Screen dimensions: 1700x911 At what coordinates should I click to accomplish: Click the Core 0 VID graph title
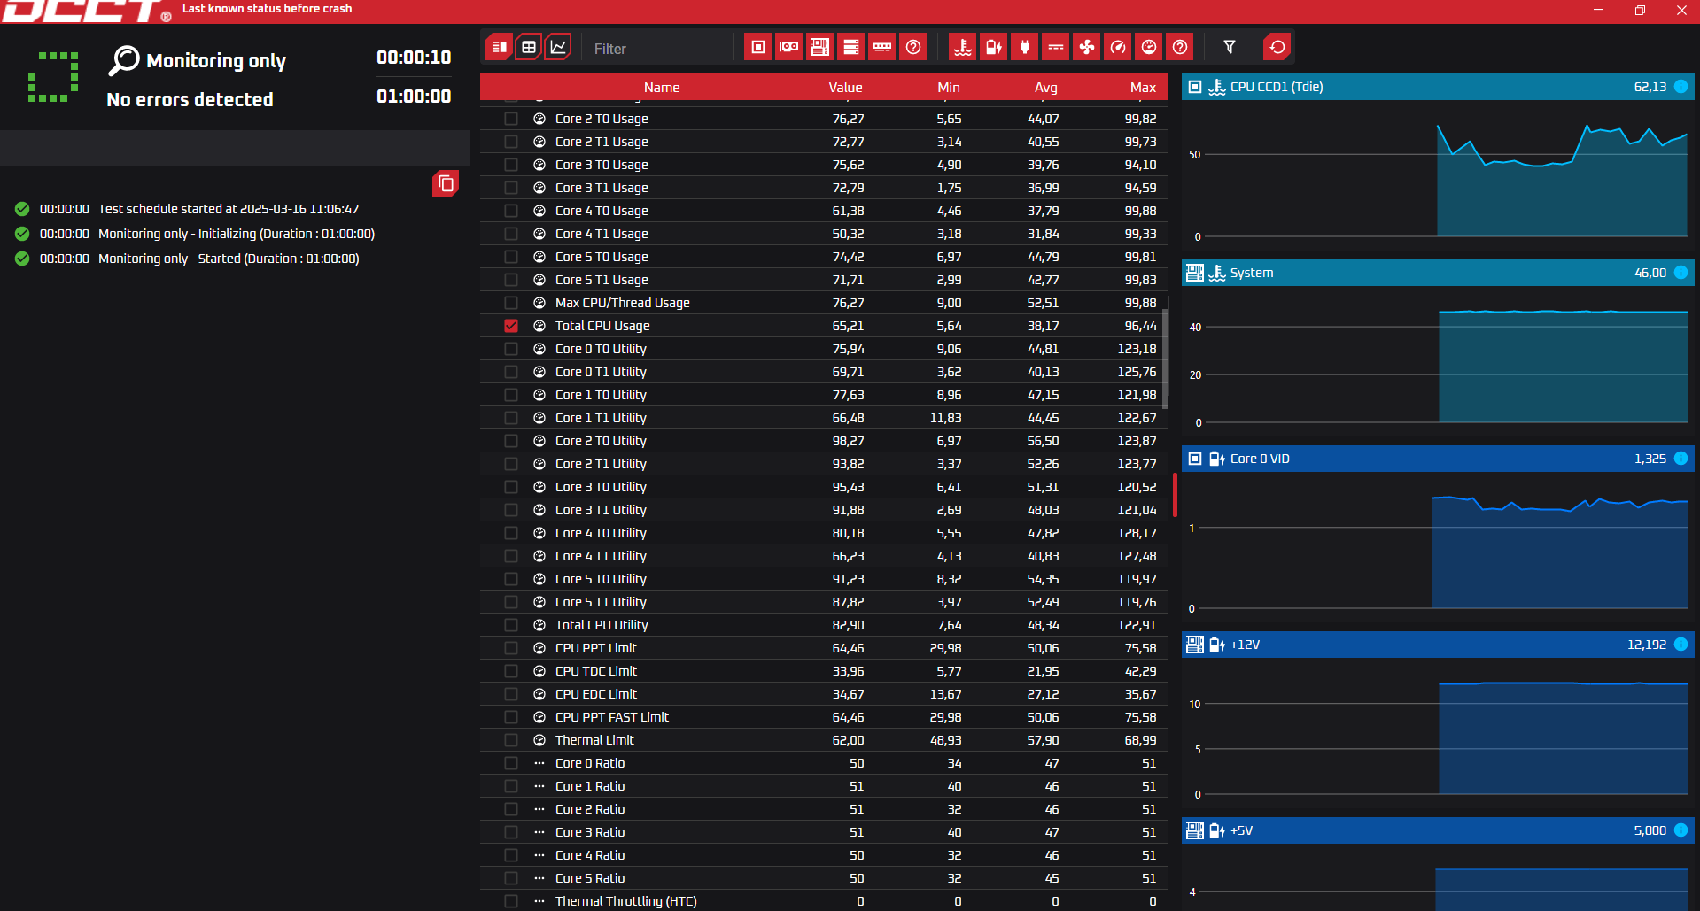[x=1260, y=459]
